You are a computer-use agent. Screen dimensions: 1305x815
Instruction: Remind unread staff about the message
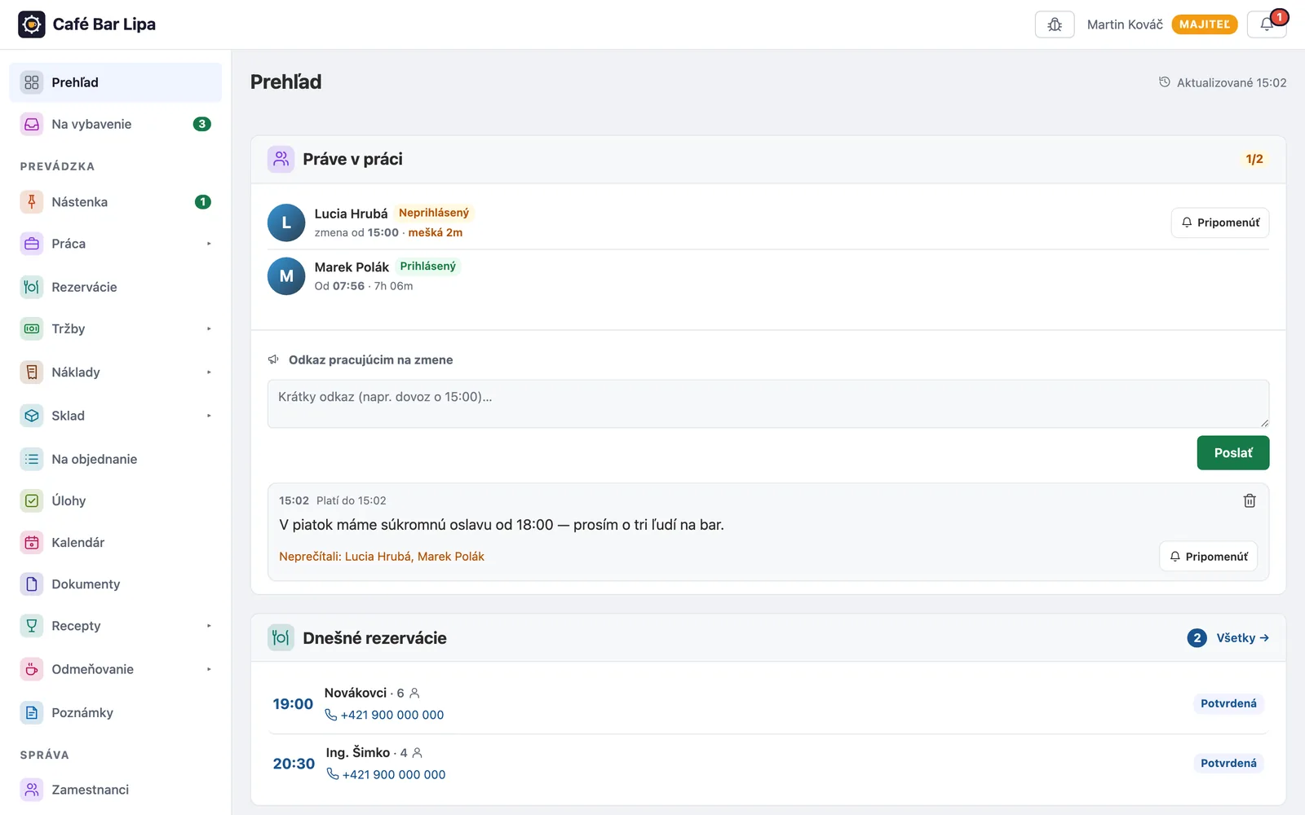[1209, 557]
